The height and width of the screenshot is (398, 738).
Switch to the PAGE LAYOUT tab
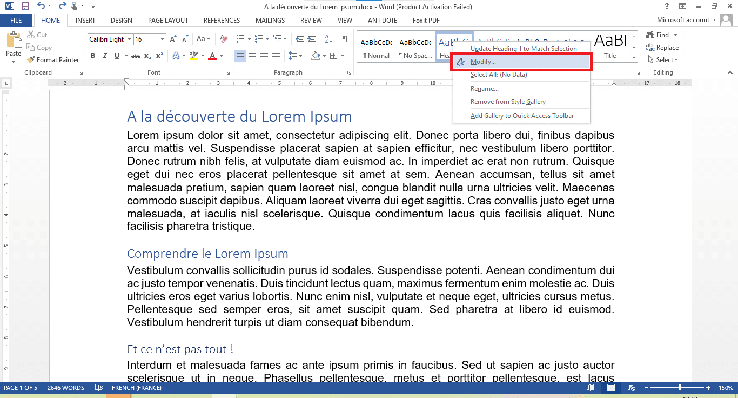168,21
